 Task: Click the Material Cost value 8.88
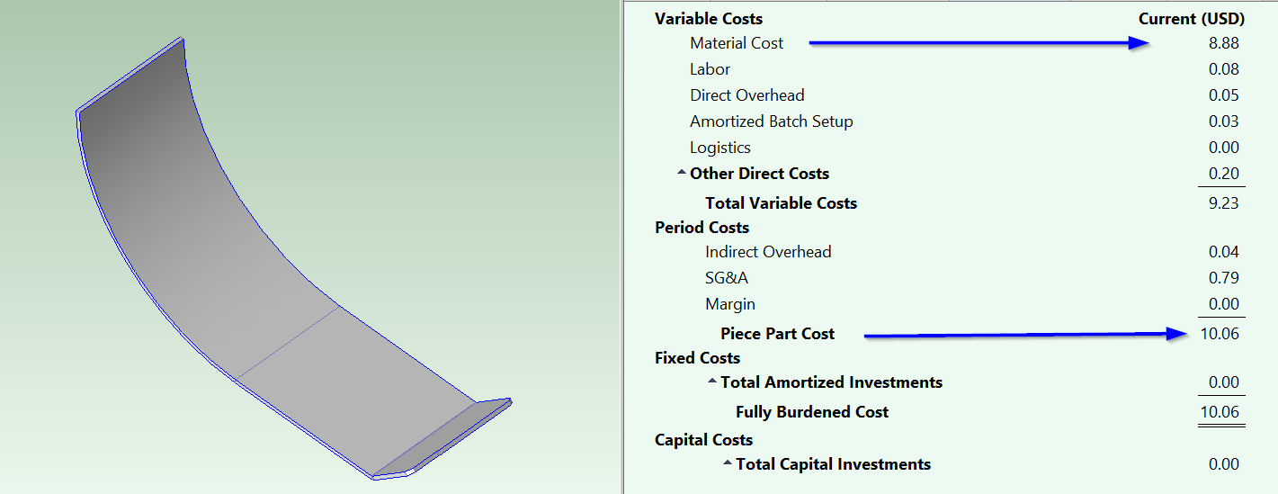pyautogui.click(x=1224, y=43)
